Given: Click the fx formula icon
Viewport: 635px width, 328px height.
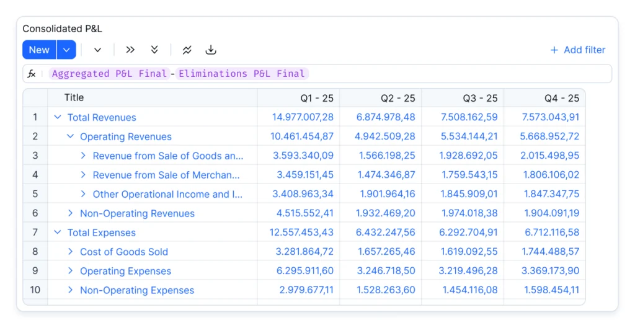Looking at the screenshot, I should (x=32, y=74).
